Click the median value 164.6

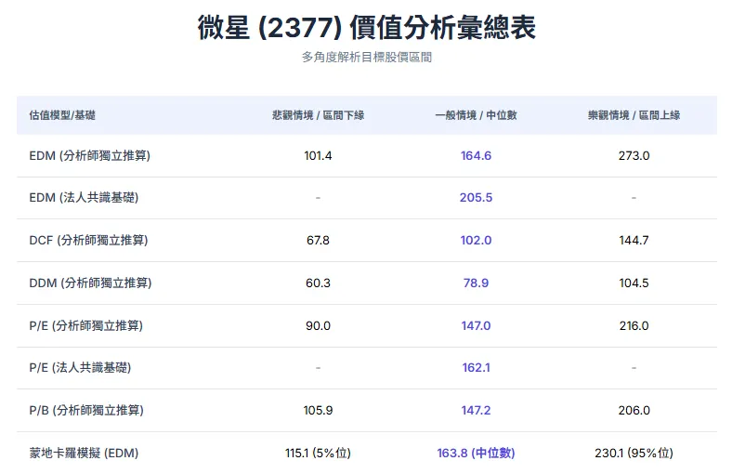[x=476, y=155]
